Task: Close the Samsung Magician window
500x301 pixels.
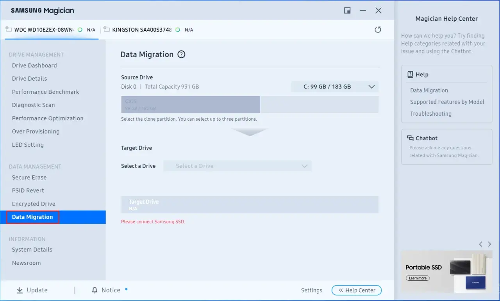Action: point(379,11)
